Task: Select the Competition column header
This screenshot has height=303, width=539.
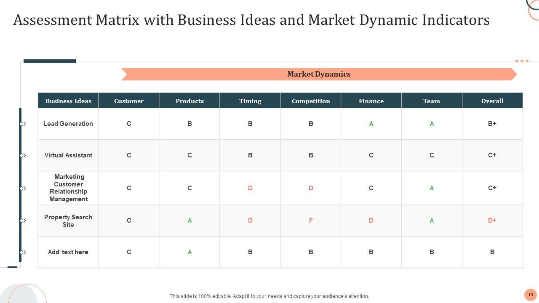Action: [x=311, y=101]
